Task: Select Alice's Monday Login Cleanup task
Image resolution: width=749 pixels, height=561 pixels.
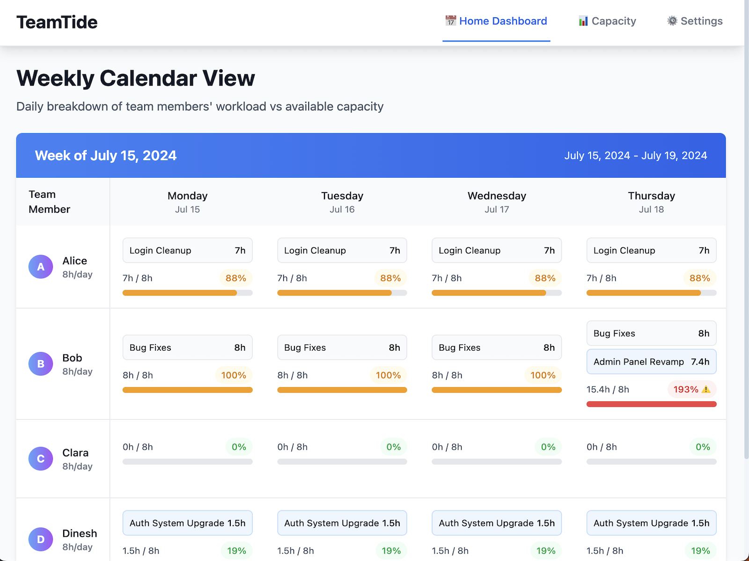Action: point(187,250)
